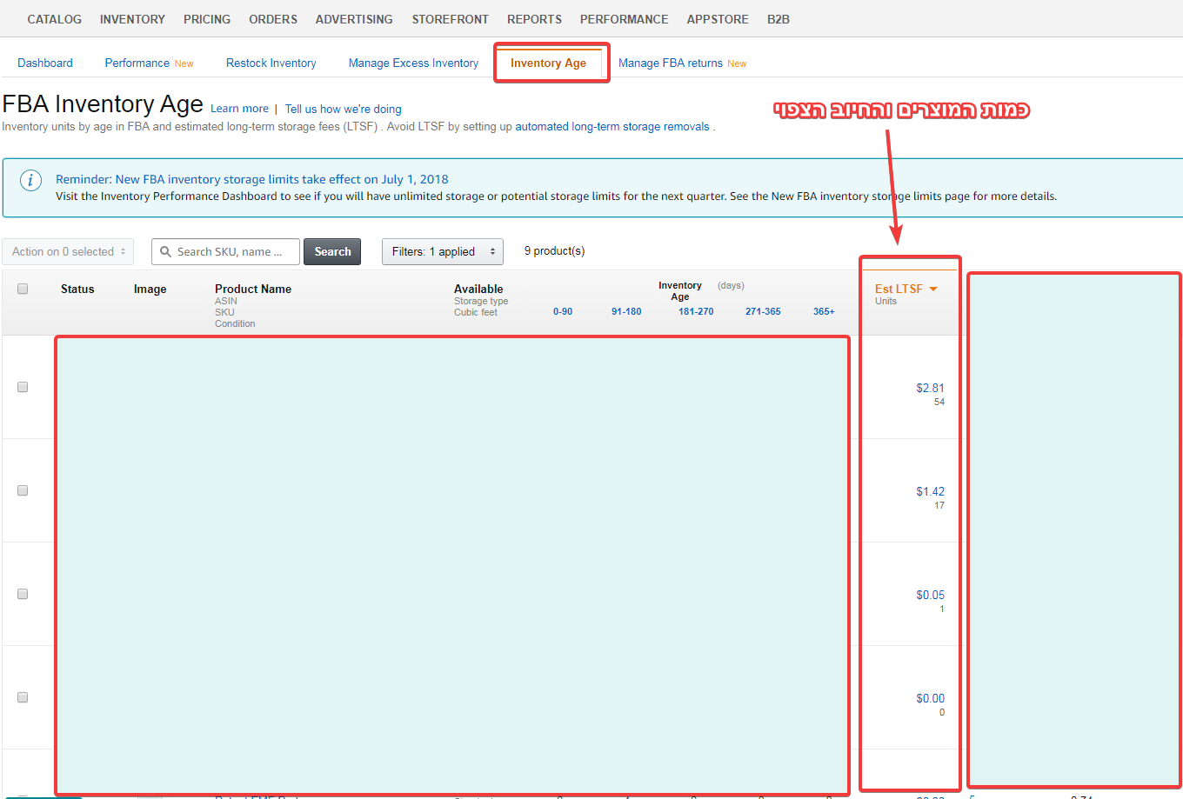Open the Action on 0 selected dropdown

click(x=68, y=252)
